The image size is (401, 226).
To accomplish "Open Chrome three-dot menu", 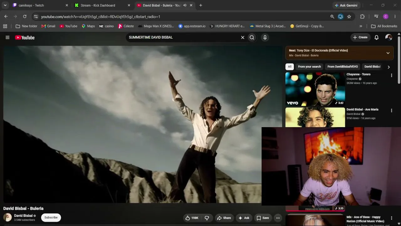I will tap(395, 17).
